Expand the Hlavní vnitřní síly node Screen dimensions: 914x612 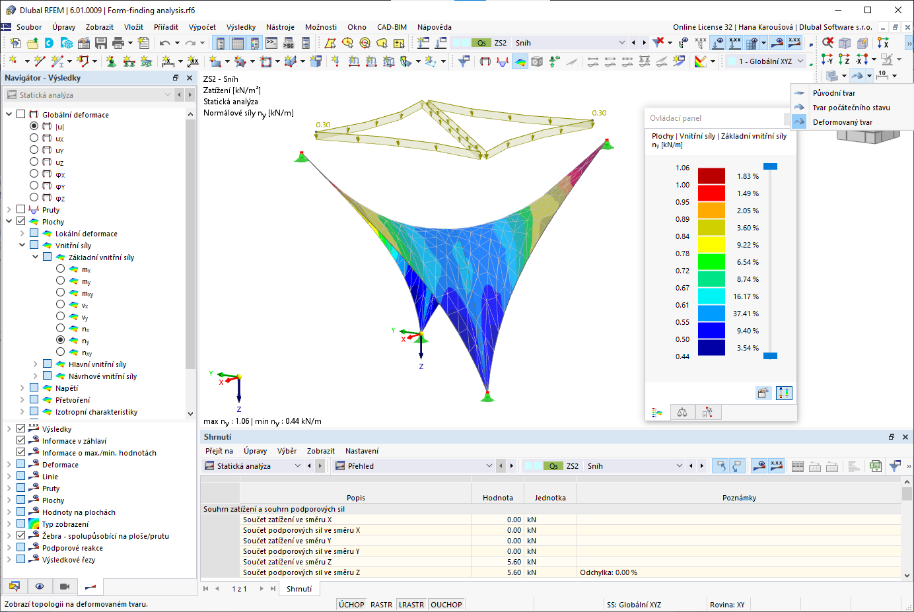[36, 364]
